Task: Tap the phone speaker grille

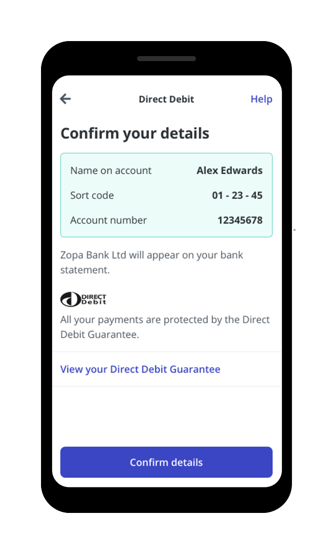Action: (166, 59)
